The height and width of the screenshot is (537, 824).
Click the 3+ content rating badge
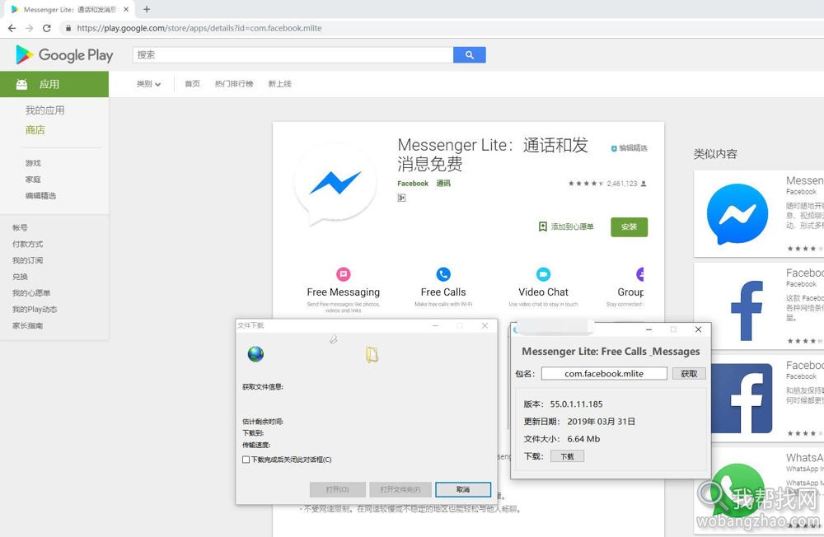[x=401, y=198]
